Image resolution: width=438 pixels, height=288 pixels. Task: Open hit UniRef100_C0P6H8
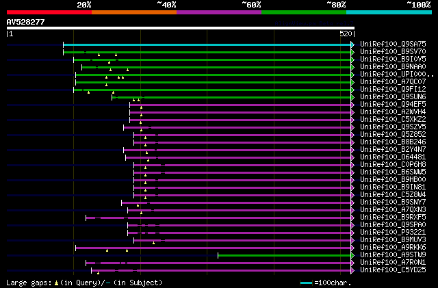point(393,165)
